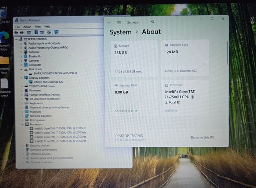This screenshot has height=188, width=256.
Task: Click the Forward arrow in Device Manager toolbar
Action: [x=22, y=32]
